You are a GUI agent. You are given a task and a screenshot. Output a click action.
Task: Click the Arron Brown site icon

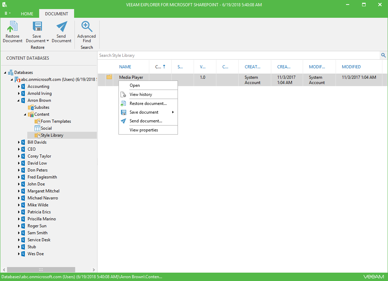click(x=23, y=100)
